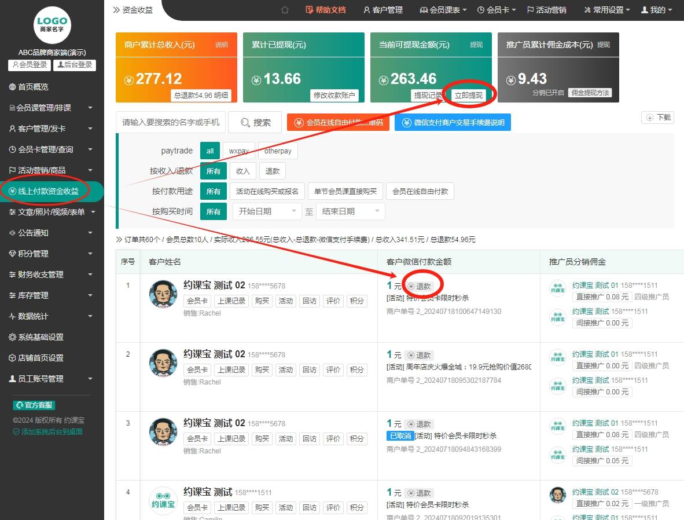Viewport: 684px width, 520px height.
Task: Select 线上付款资金收益 in sidebar
Action: (52, 191)
